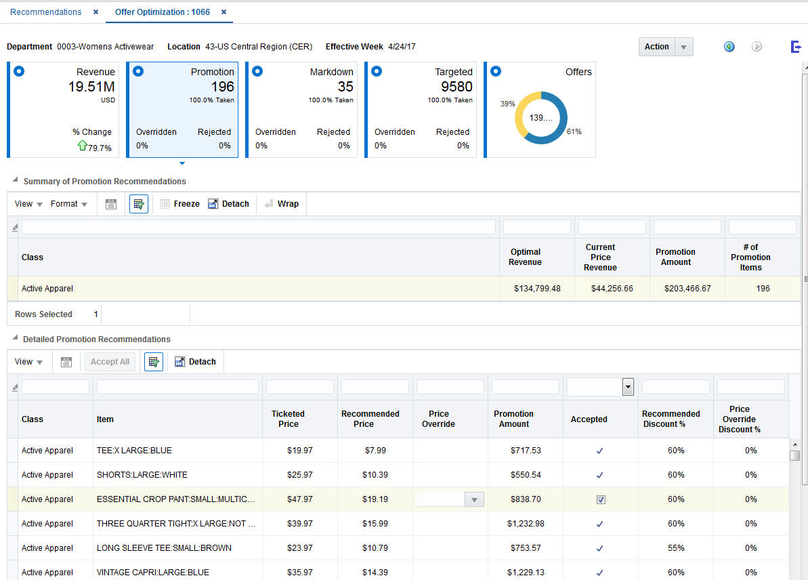Sort by Ticketed Price column header
808x580 pixels.
pyautogui.click(x=288, y=419)
